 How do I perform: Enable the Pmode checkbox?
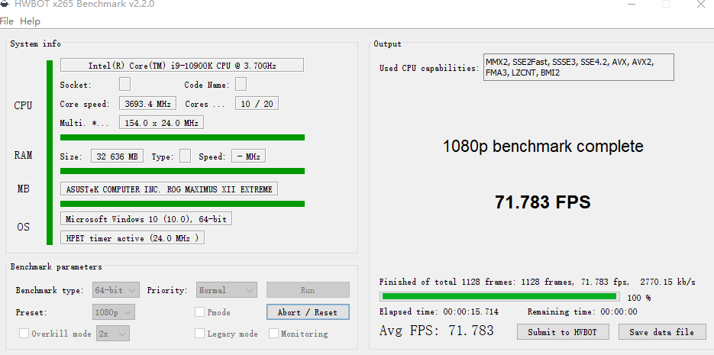pos(199,312)
